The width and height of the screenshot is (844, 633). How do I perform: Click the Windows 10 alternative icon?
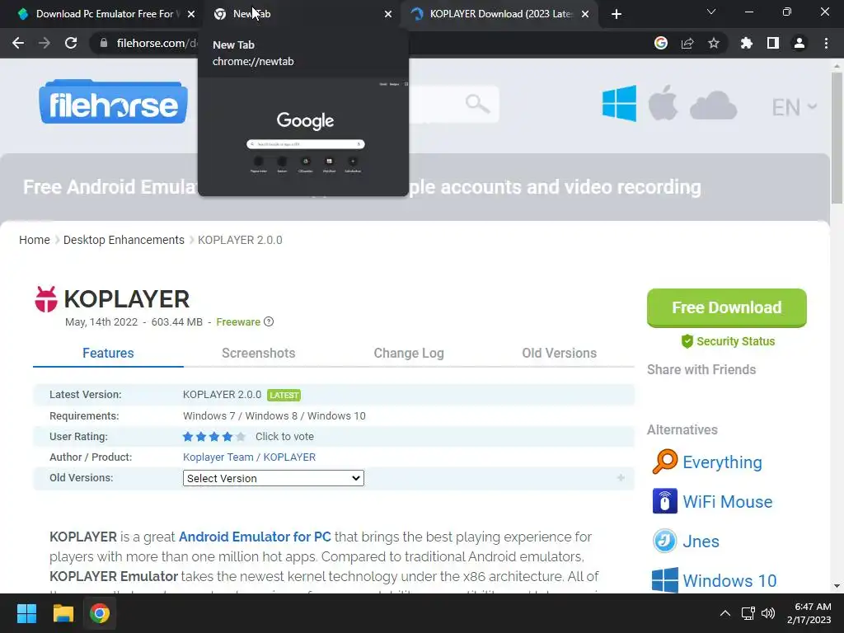(x=665, y=580)
